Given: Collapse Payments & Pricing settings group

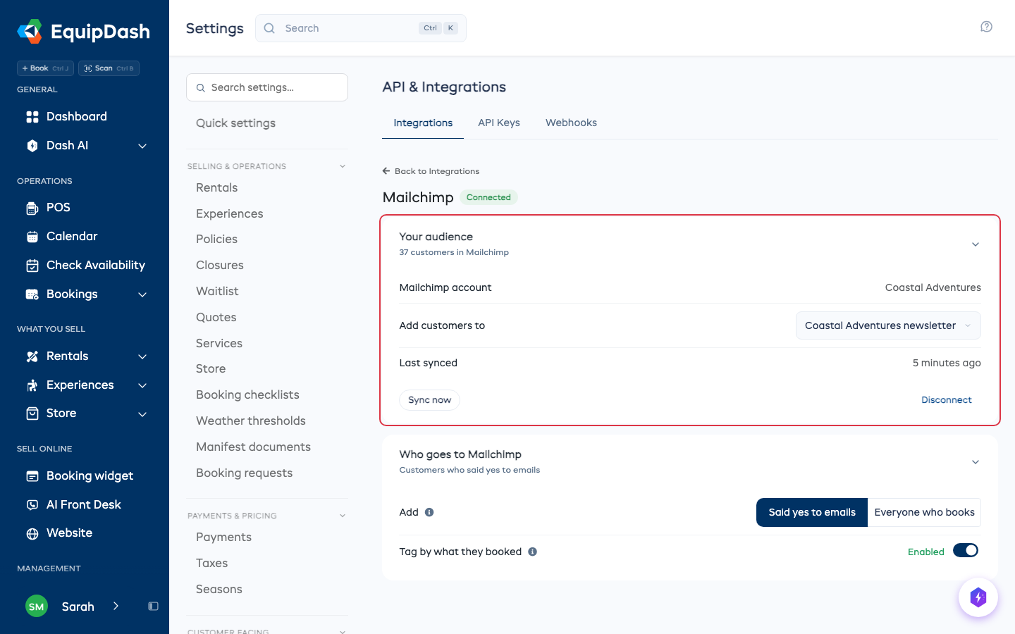Looking at the screenshot, I should (343, 516).
